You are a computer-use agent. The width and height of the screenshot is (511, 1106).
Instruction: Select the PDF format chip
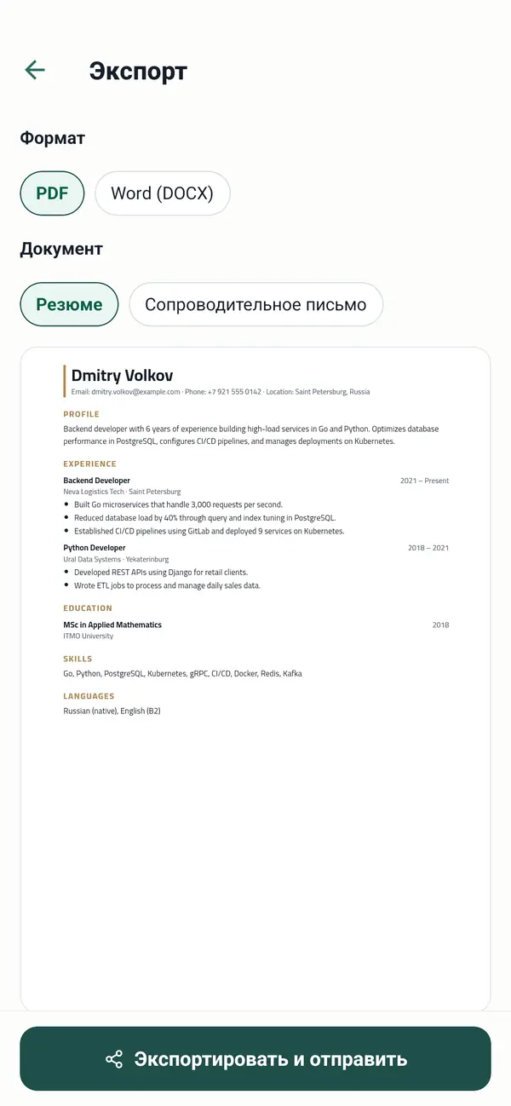point(52,193)
